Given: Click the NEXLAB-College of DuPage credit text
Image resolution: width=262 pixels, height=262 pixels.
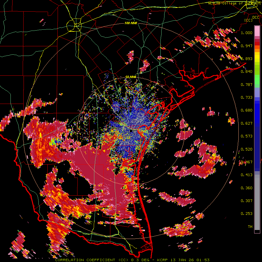Looking at the screenshot, I should point(234,3).
